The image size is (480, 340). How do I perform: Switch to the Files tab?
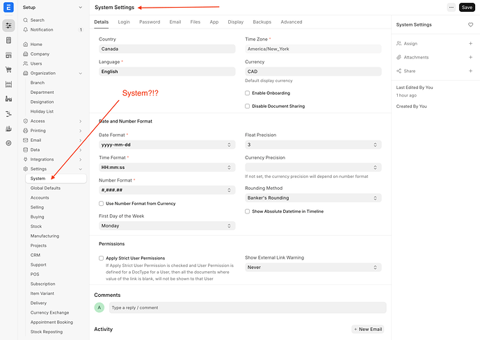pos(195,22)
